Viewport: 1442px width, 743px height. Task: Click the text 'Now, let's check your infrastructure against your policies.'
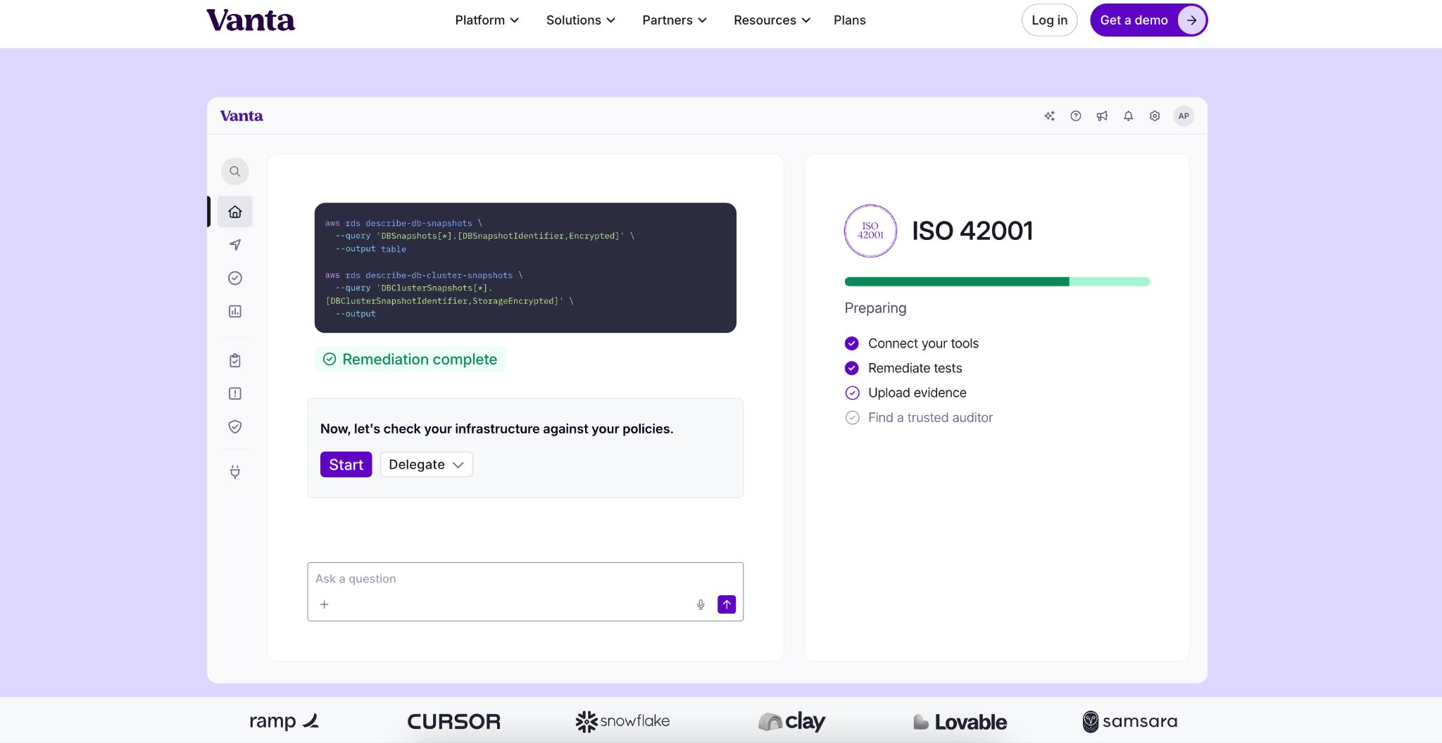pyautogui.click(x=496, y=428)
